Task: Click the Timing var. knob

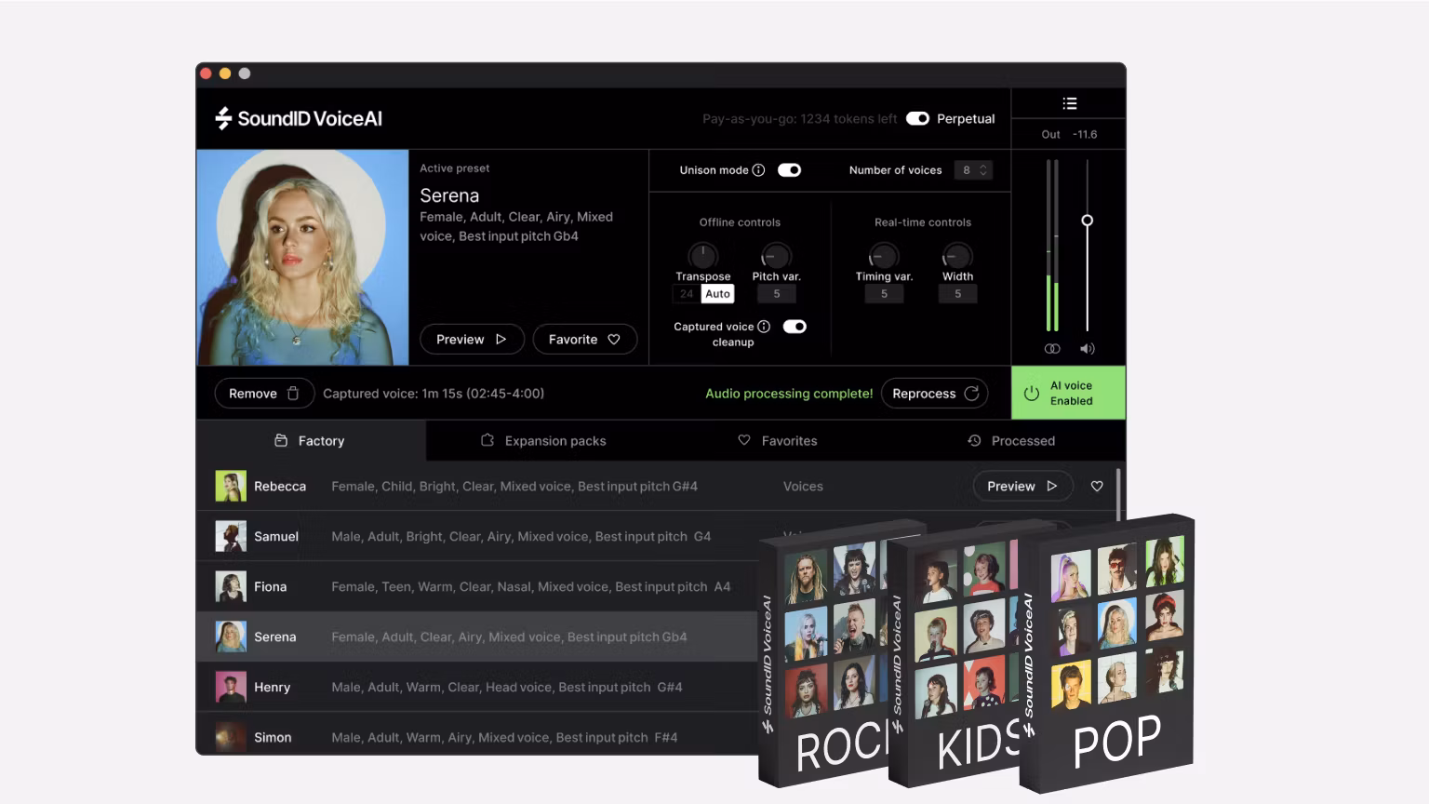Action: pos(884,255)
